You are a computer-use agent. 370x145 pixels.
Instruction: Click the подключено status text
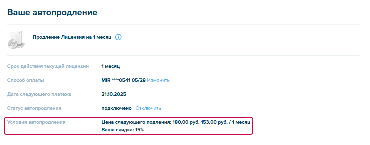(x=116, y=108)
